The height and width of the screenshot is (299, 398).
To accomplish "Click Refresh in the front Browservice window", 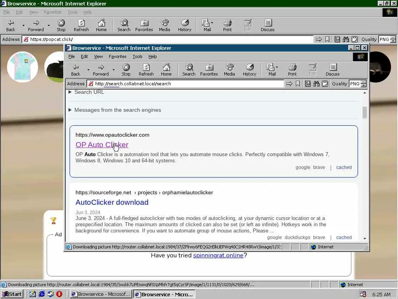I will coord(146,70).
